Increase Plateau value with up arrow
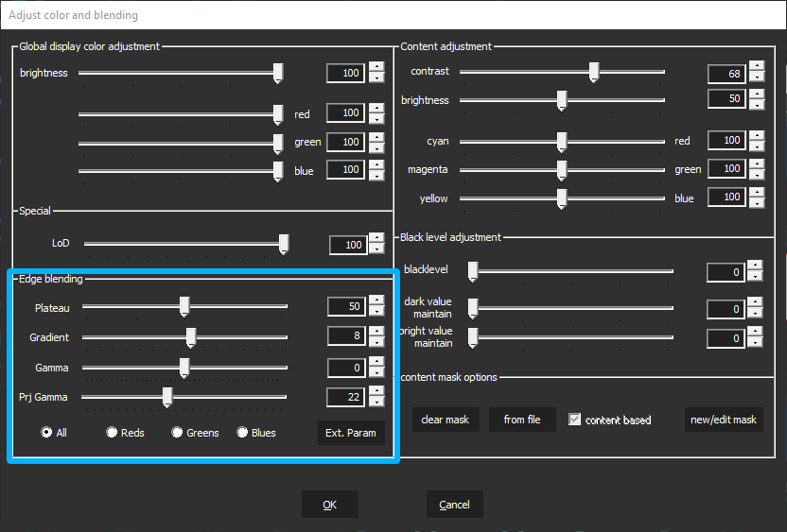787x532 pixels. pos(376,300)
